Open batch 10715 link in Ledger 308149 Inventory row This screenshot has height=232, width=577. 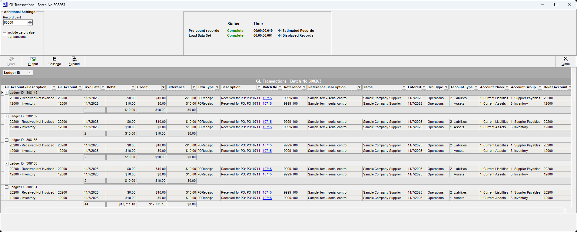click(267, 103)
